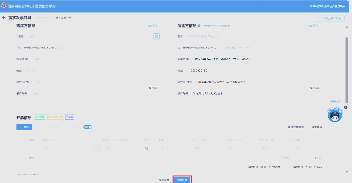This screenshot has height=183, width=352.
Task: Open buyer lookup icon beside the 名称 field
Action: pyautogui.click(x=156, y=36)
